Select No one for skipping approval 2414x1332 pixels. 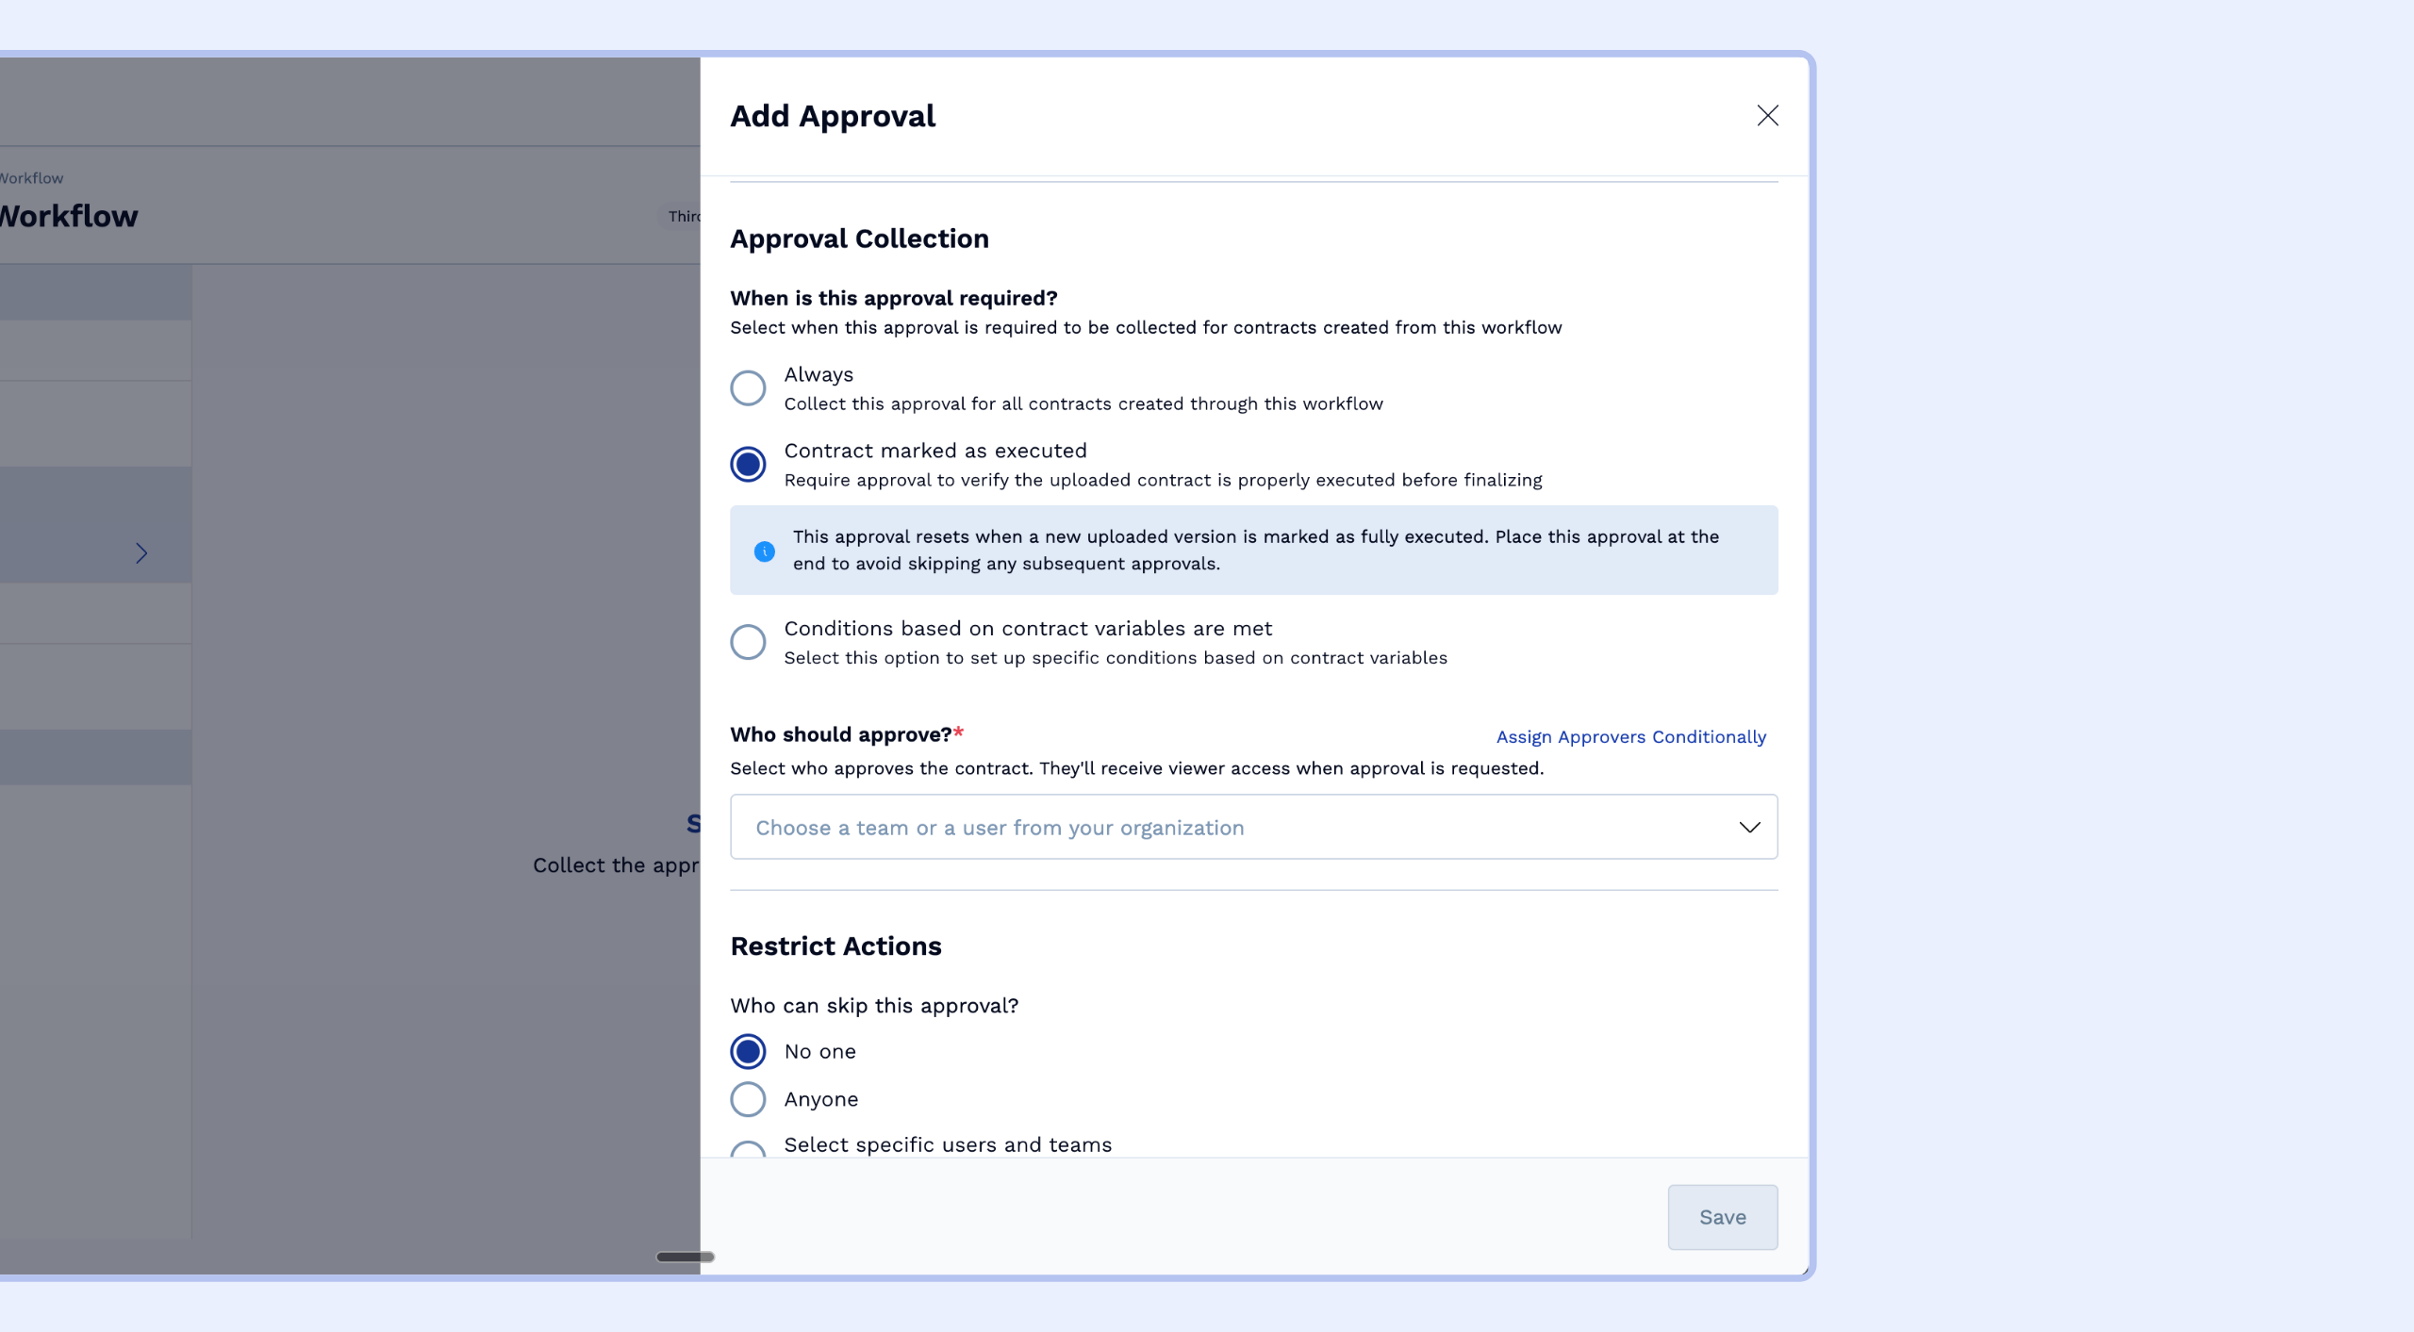pyautogui.click(x=748, y=1051)
